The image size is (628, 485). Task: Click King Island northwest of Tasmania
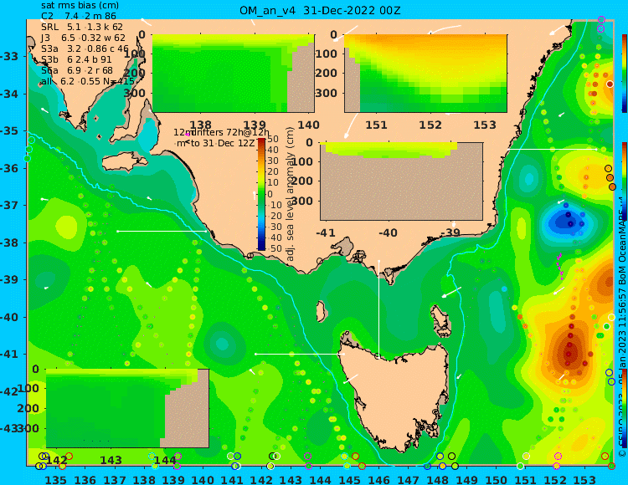coord(321,311)
